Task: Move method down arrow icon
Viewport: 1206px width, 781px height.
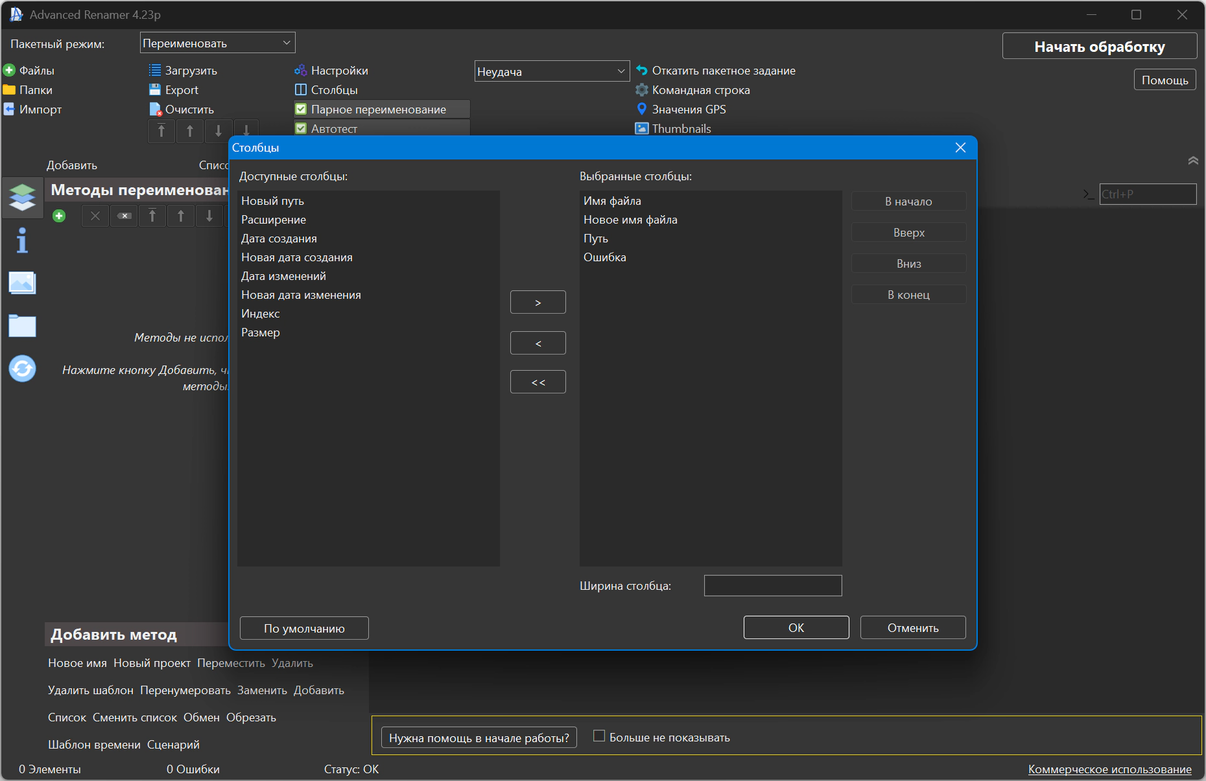Action: tap(209, 216)
